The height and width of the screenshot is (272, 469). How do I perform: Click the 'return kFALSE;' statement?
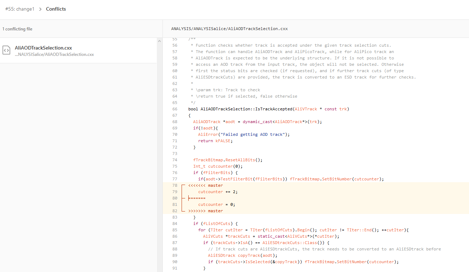coord(216,141)
